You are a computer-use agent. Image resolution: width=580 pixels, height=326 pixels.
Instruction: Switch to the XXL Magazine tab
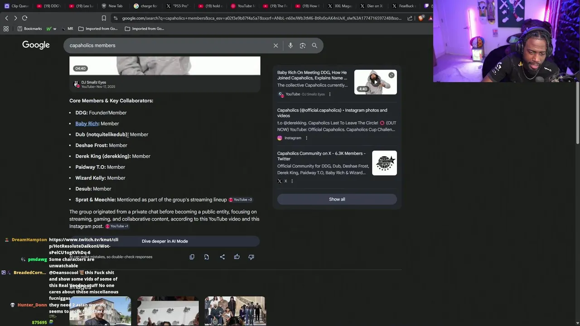point(339,6)
